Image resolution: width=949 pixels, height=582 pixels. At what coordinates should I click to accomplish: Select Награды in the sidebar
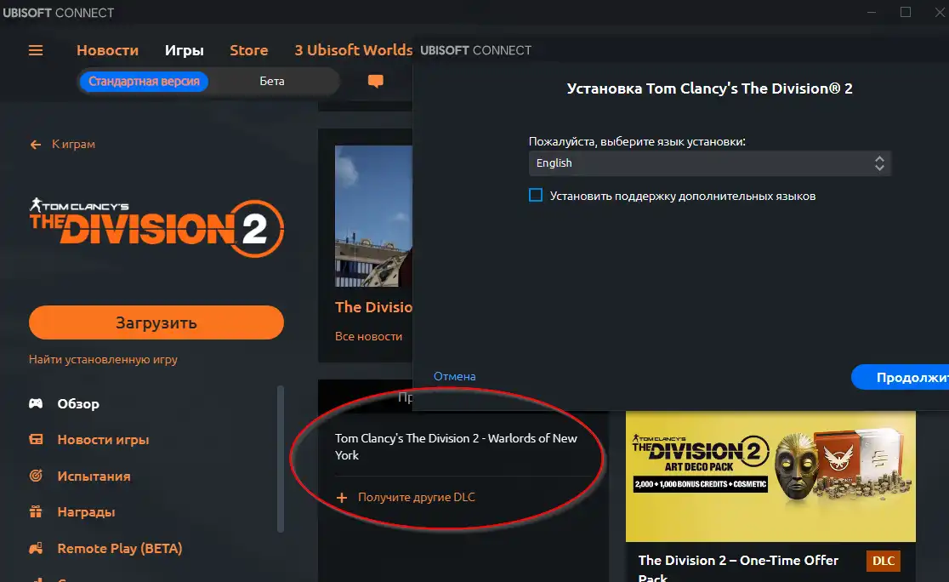pyautogui.click(x=87, y=512)
